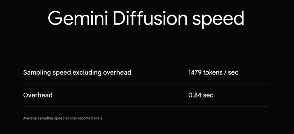
Task: Click the word Diffusion in the heading
Action: click(150, 18)
